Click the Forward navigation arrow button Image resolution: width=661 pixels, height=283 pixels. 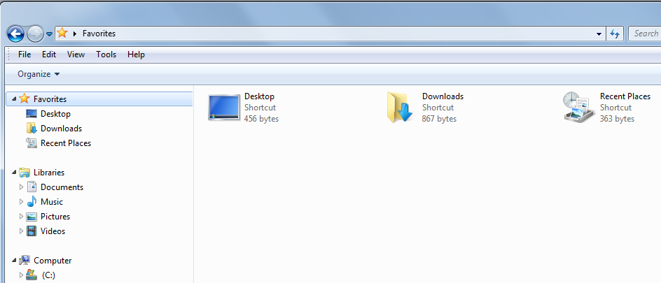click(x=35, y=34)
